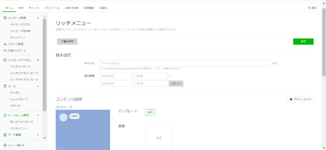Screen dimensions: 326x150
Task: Click the 下書き保存 button
Action: pyautogui.click(x=67, y=41)
